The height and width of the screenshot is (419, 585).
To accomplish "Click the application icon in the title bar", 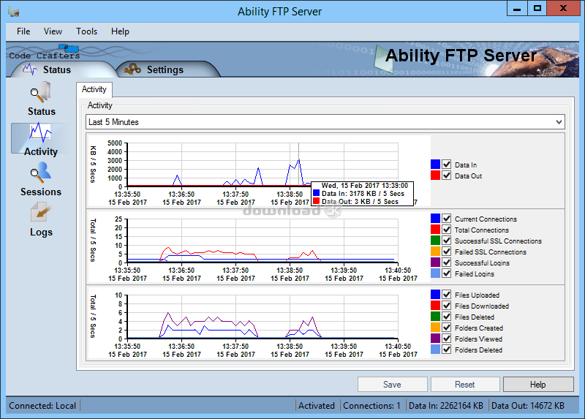I will 14,12.
